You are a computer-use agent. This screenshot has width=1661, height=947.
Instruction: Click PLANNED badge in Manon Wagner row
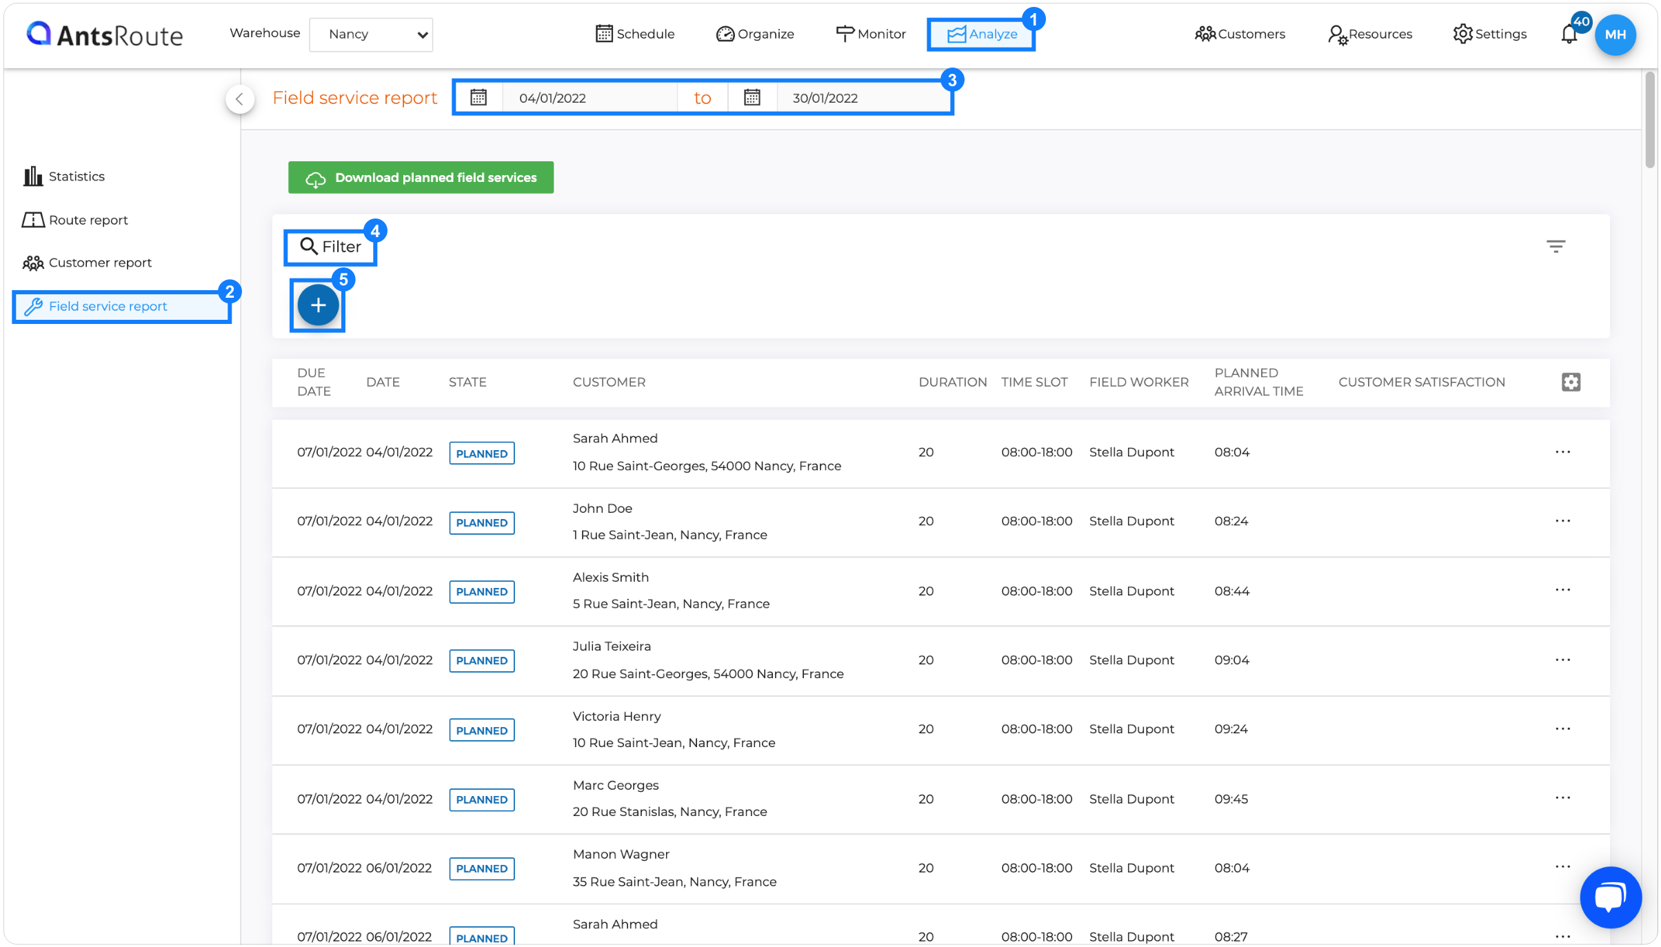coord(481,868)
